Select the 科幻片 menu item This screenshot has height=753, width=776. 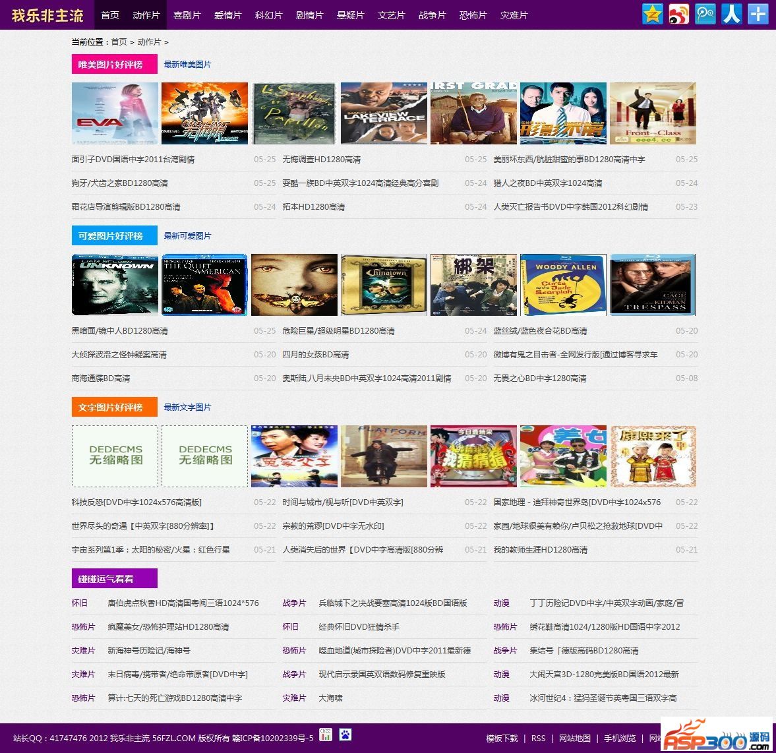pyautogui.click(x=268, y=15)
